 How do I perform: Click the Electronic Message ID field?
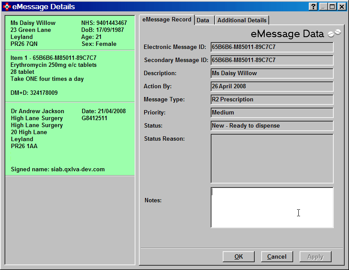[x=272, y=47]
